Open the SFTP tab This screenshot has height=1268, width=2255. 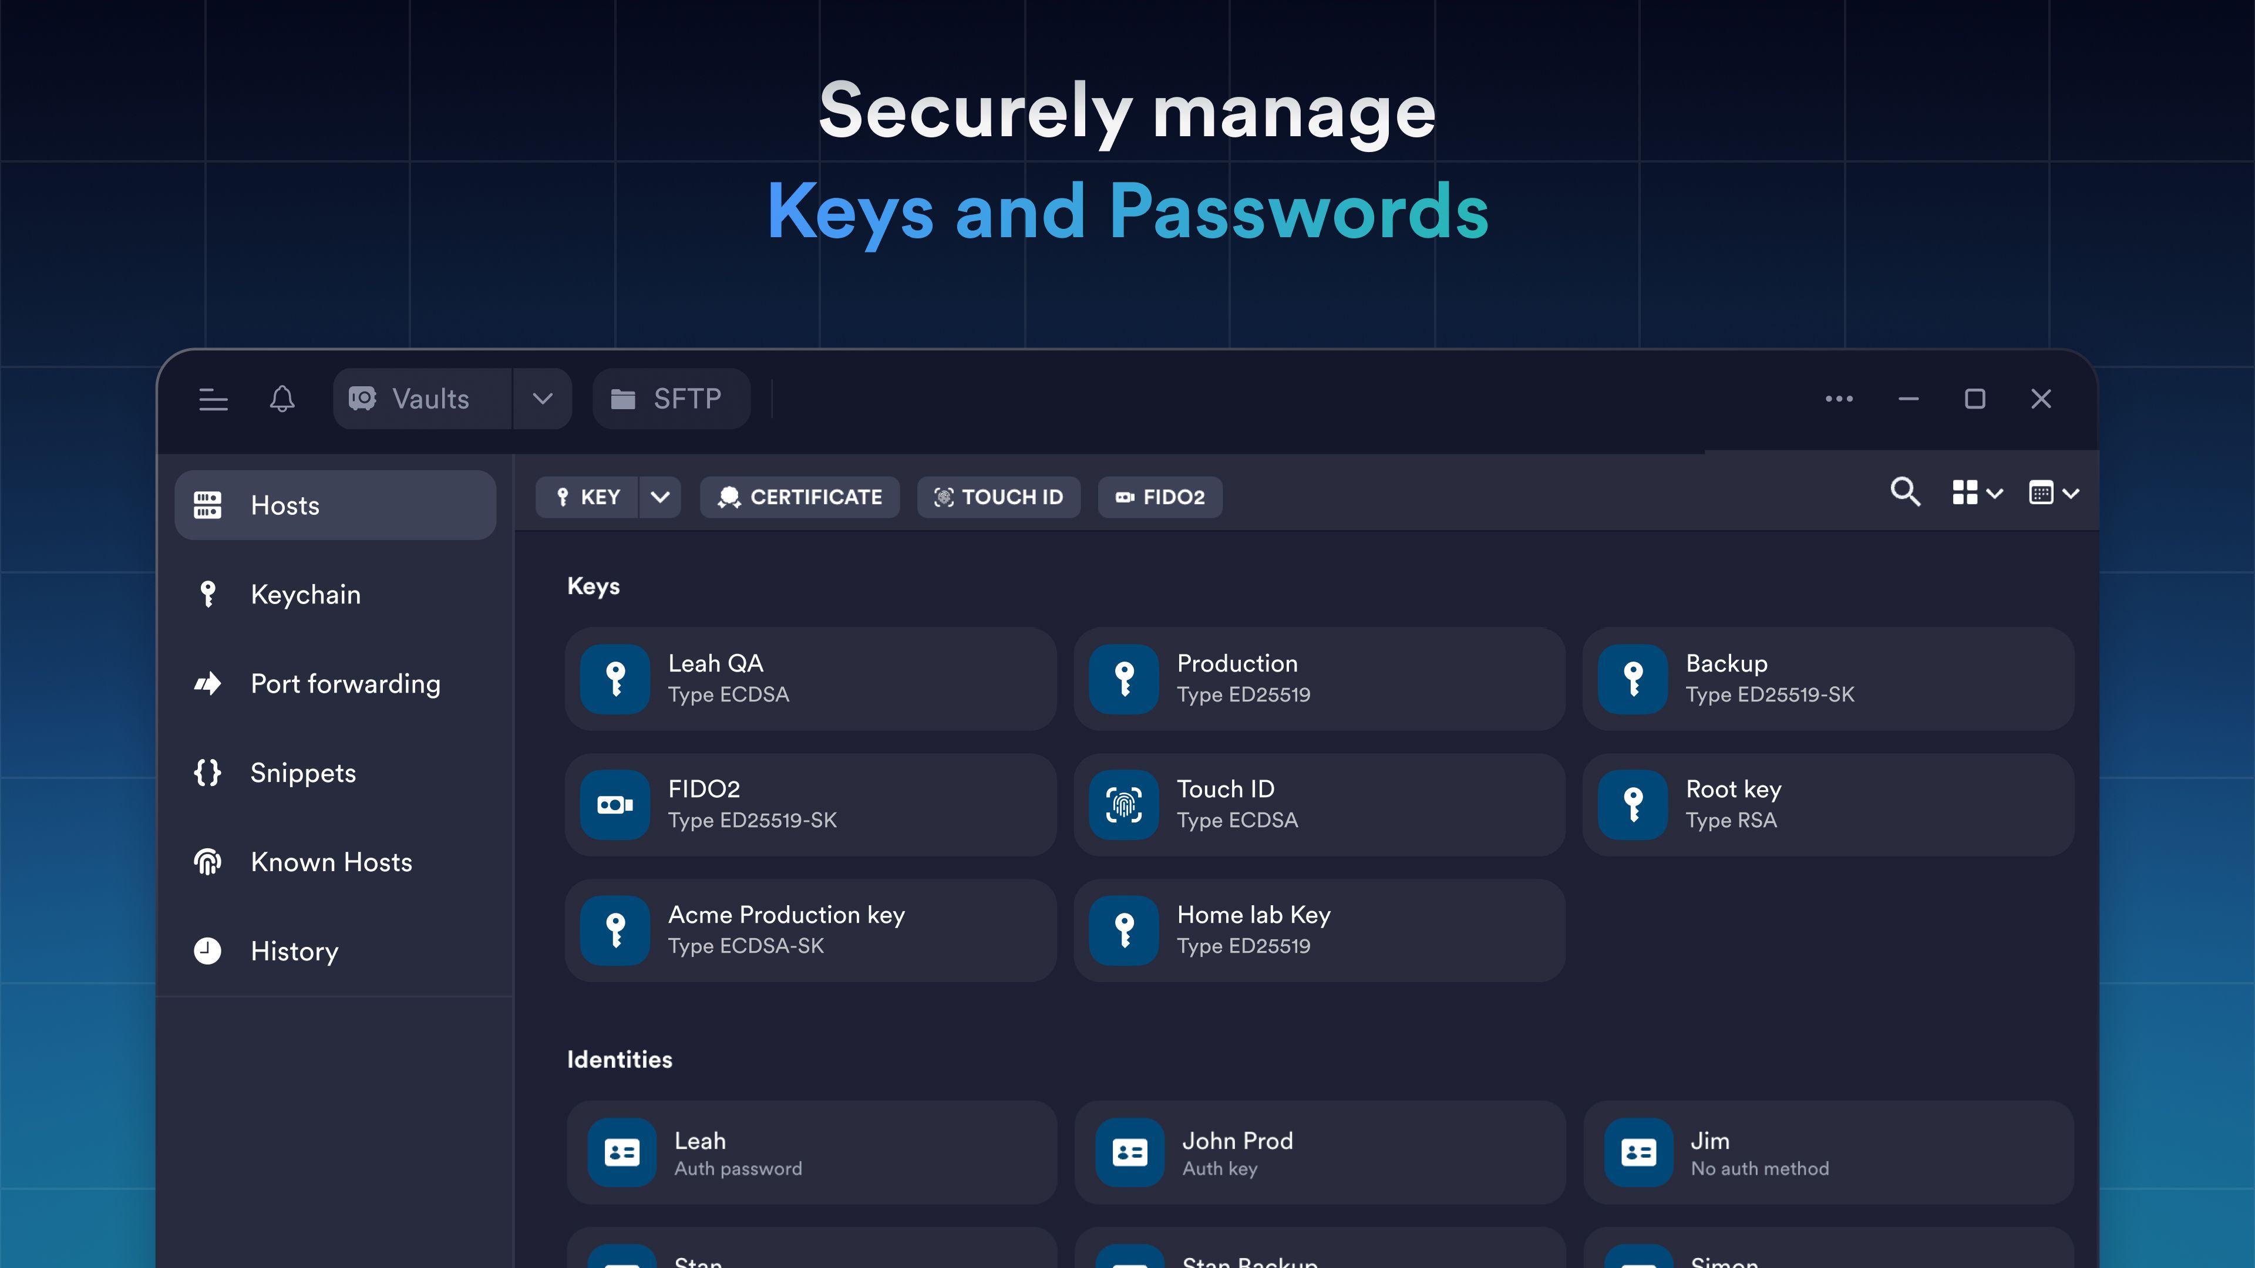(671, 399)
